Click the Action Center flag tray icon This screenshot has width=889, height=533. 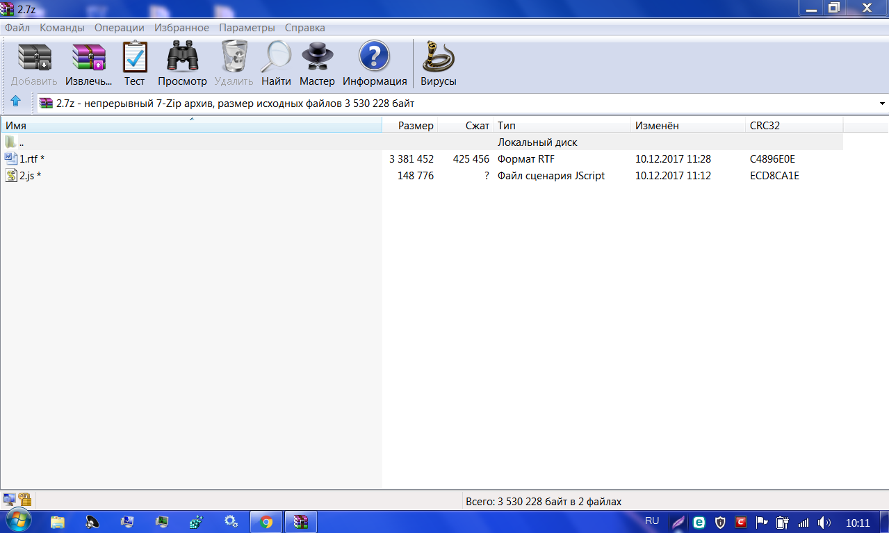click(x=762, y=522)
